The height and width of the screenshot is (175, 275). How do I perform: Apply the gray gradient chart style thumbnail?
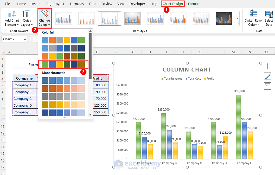coord(132,18)
